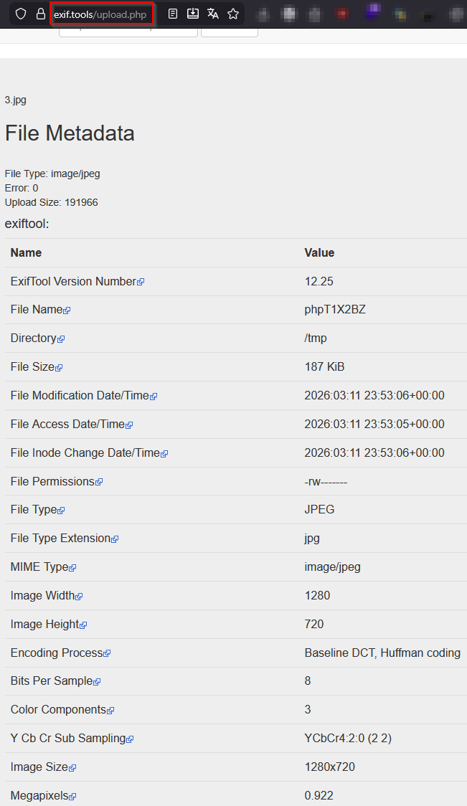Viewport: 467px width, 806px height.
Task: Open reader mode in the browser toolbar
Action: pos(172,14)
